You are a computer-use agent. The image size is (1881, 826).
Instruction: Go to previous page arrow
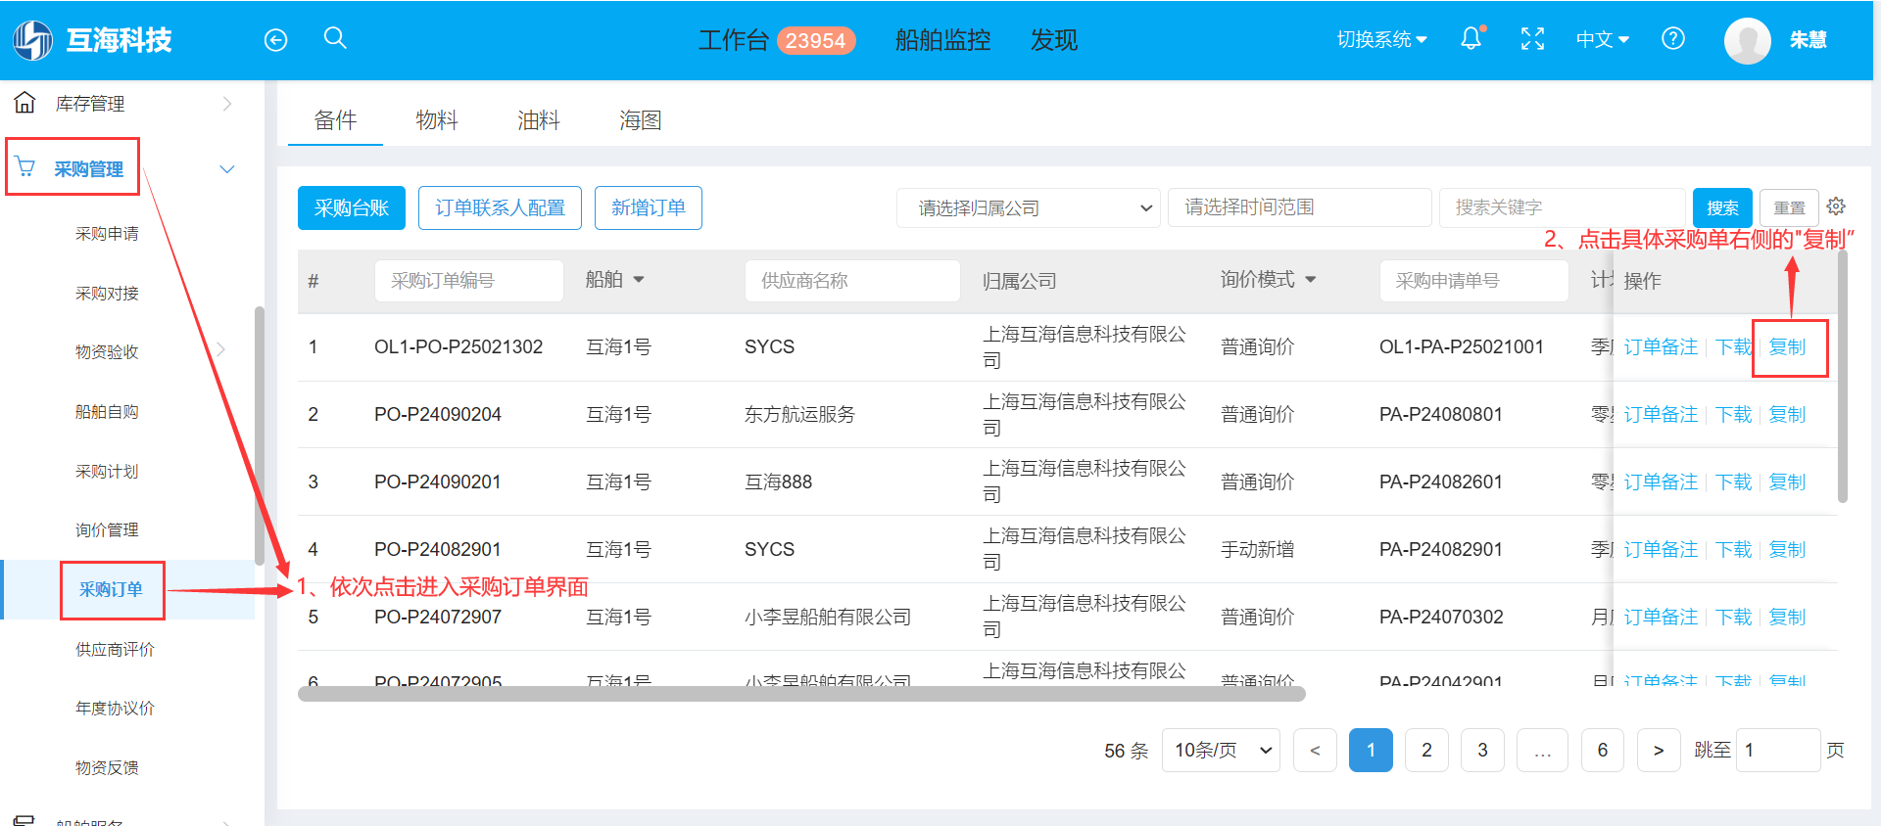point(1315,751)
